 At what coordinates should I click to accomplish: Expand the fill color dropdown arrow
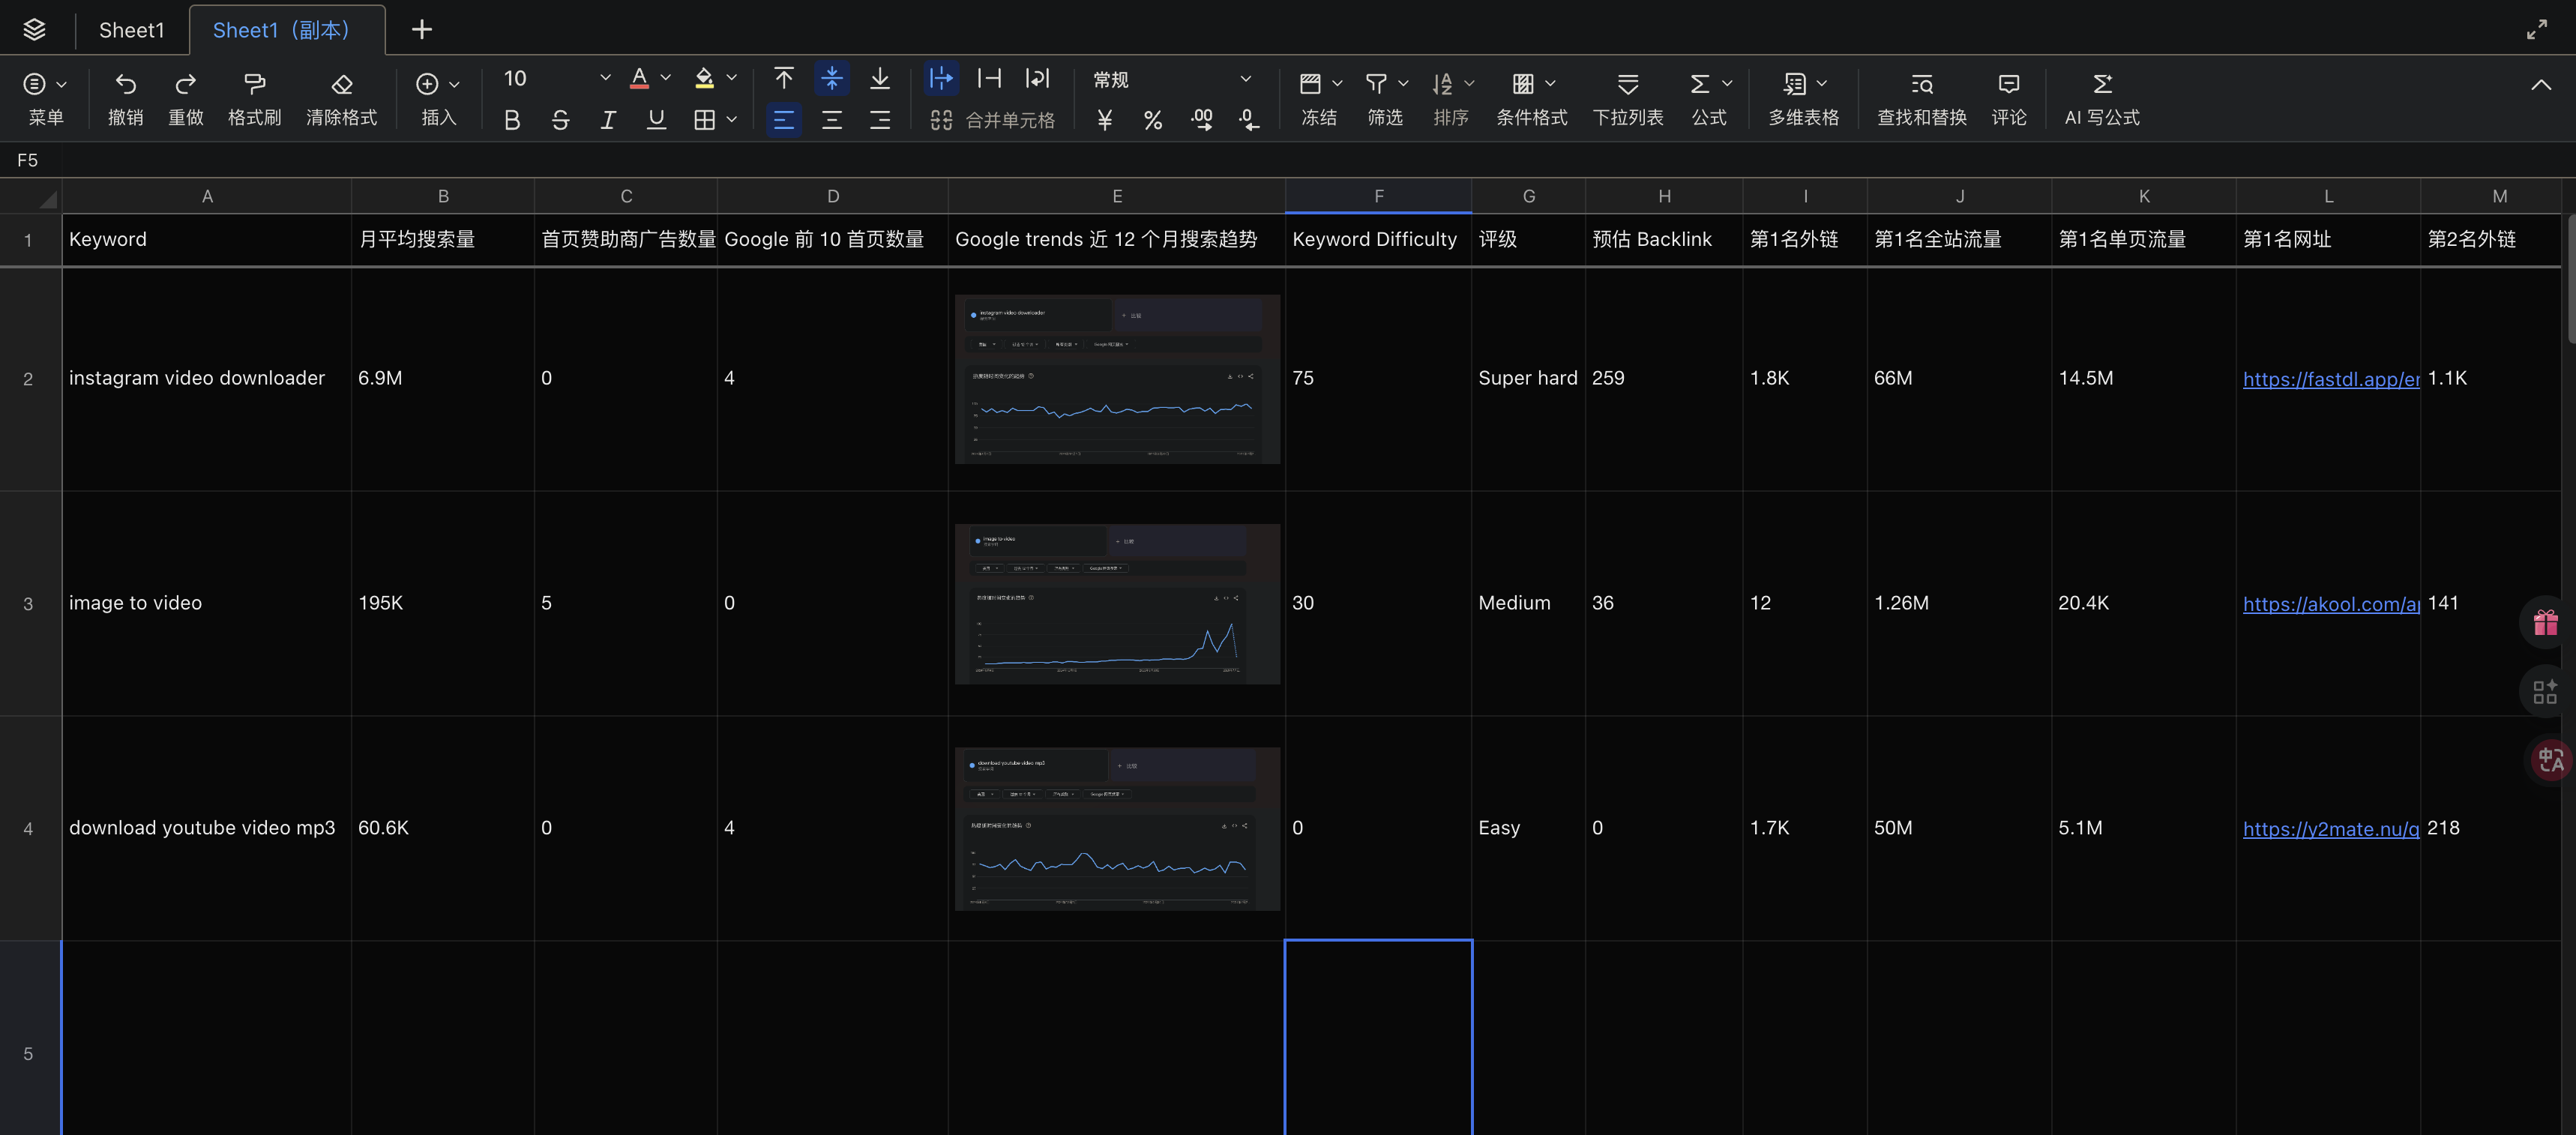pos(731,78)
